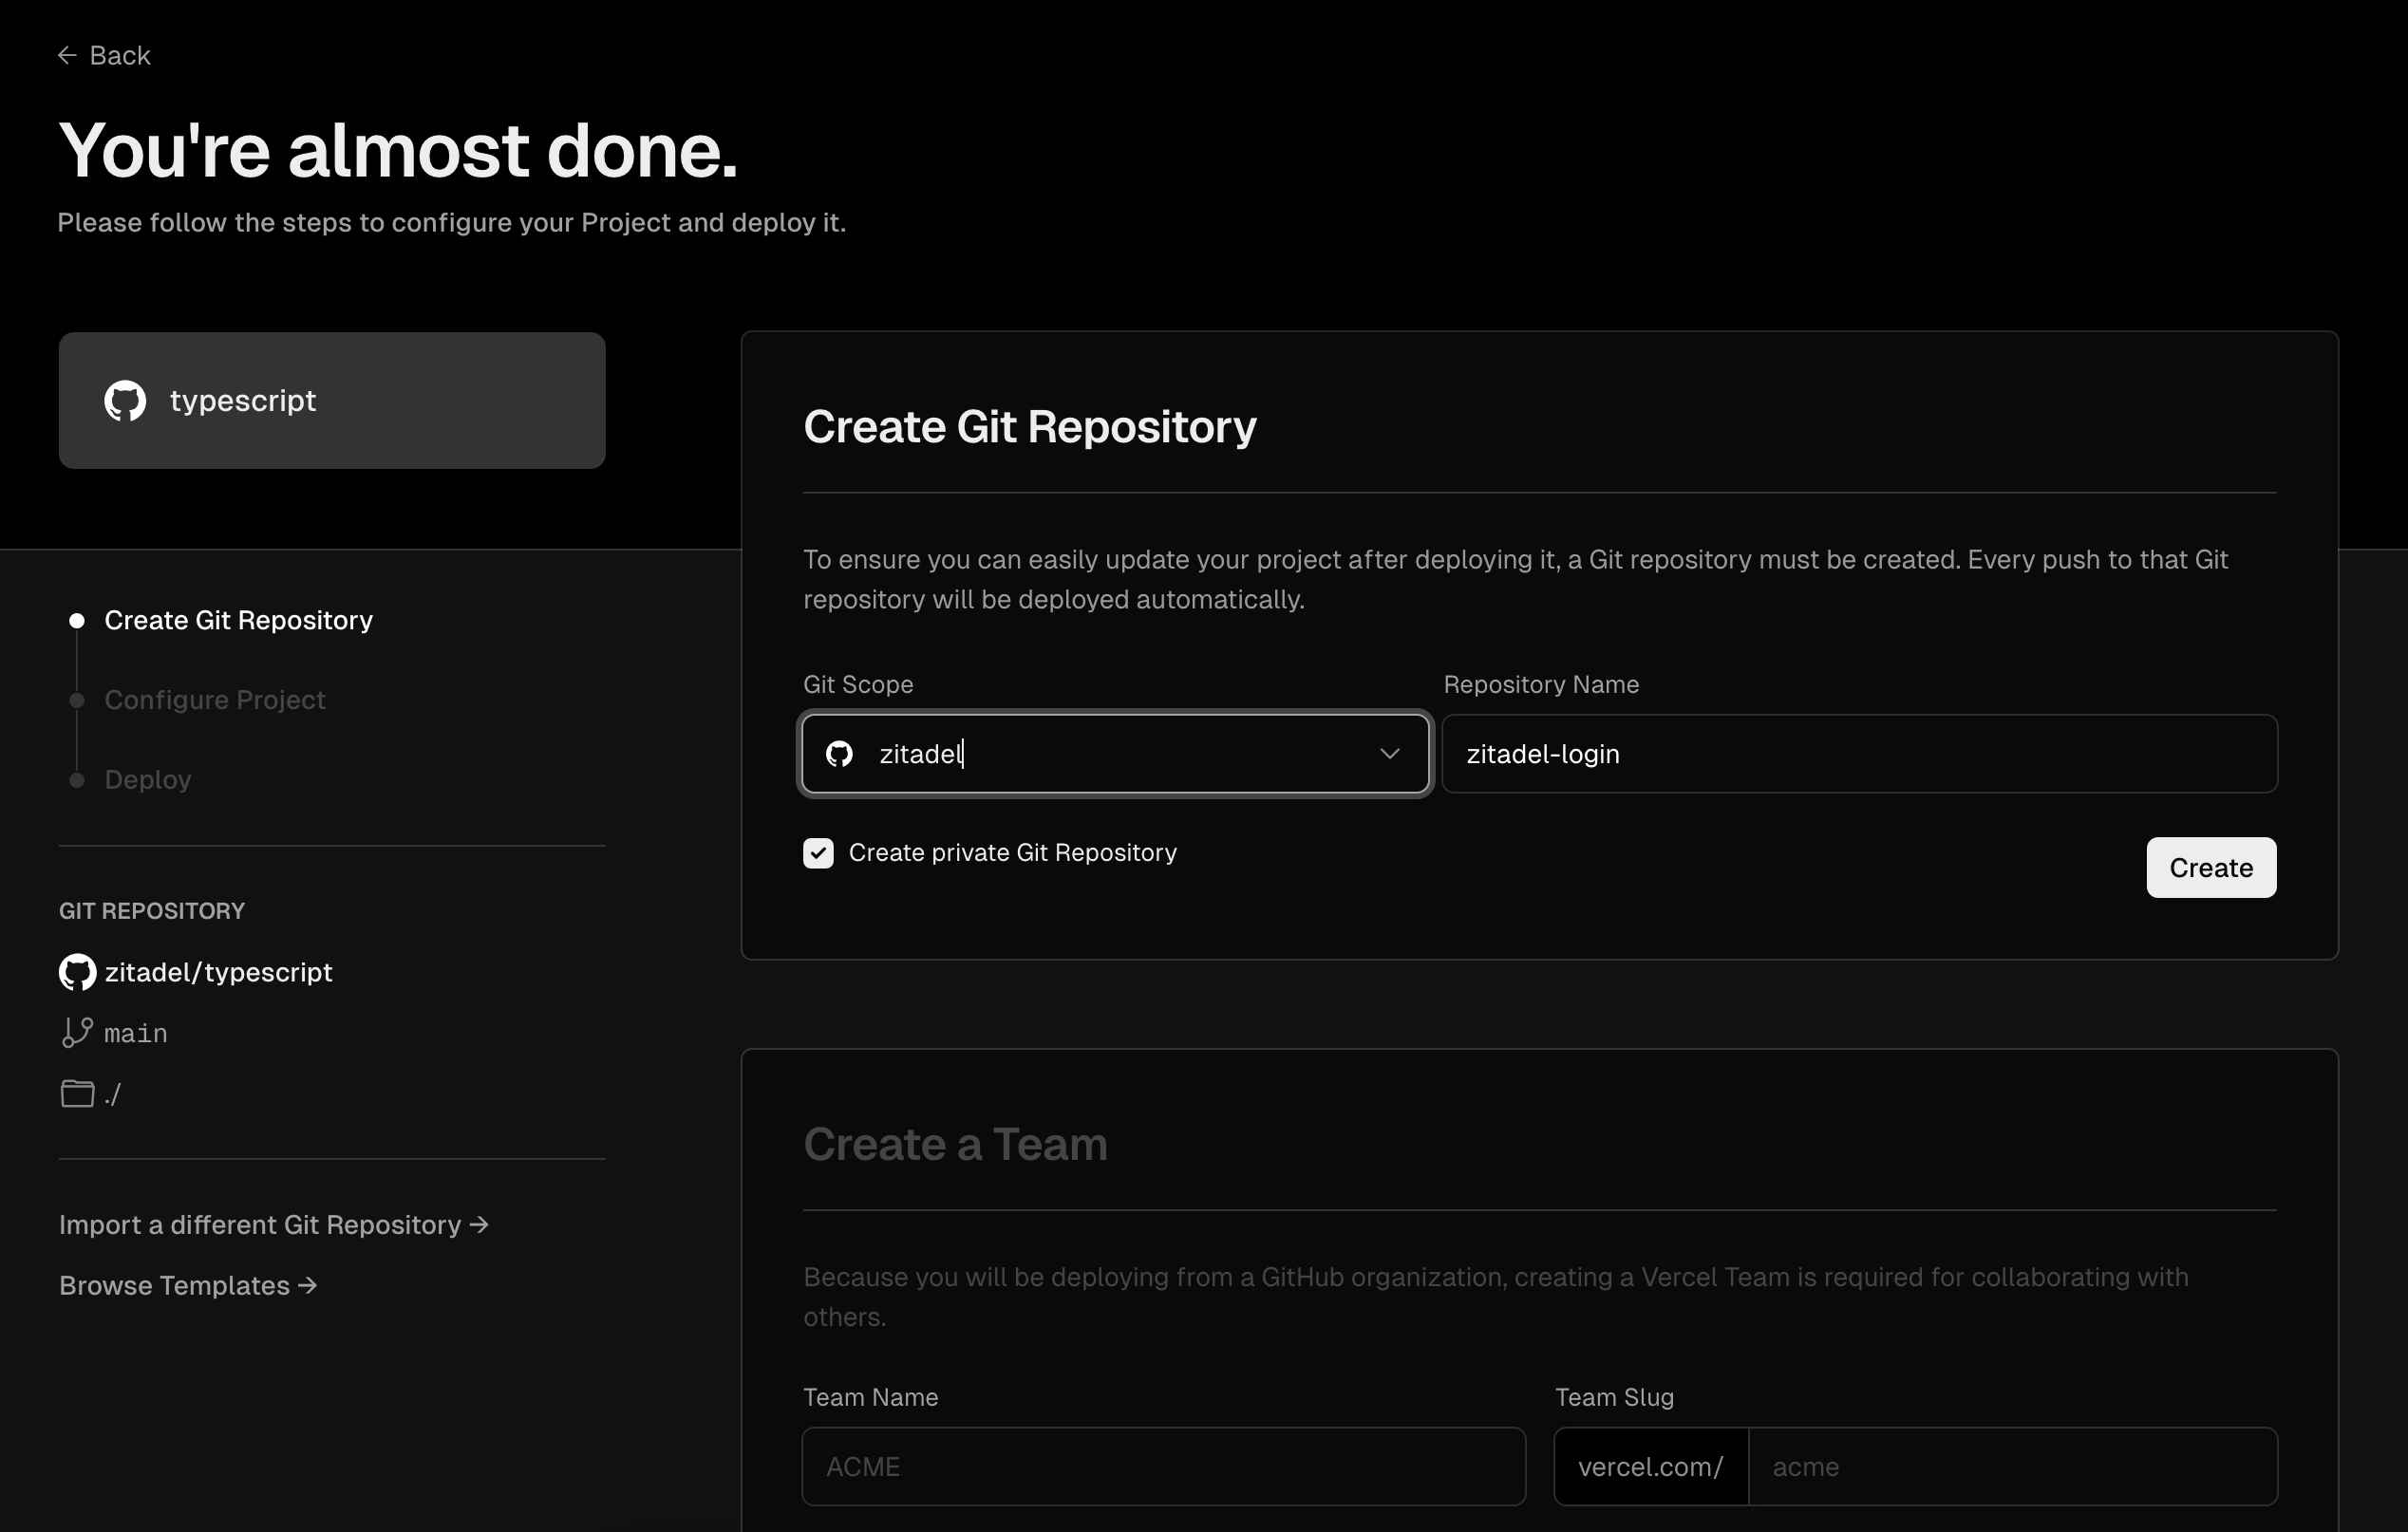This screenshot has height=1532, width=2408.
Task: Select Configure Project step
Action: (x=215, y=701)
